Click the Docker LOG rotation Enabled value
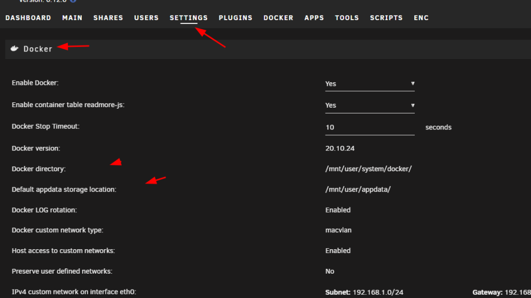The image size is (531, 298). 338,210
